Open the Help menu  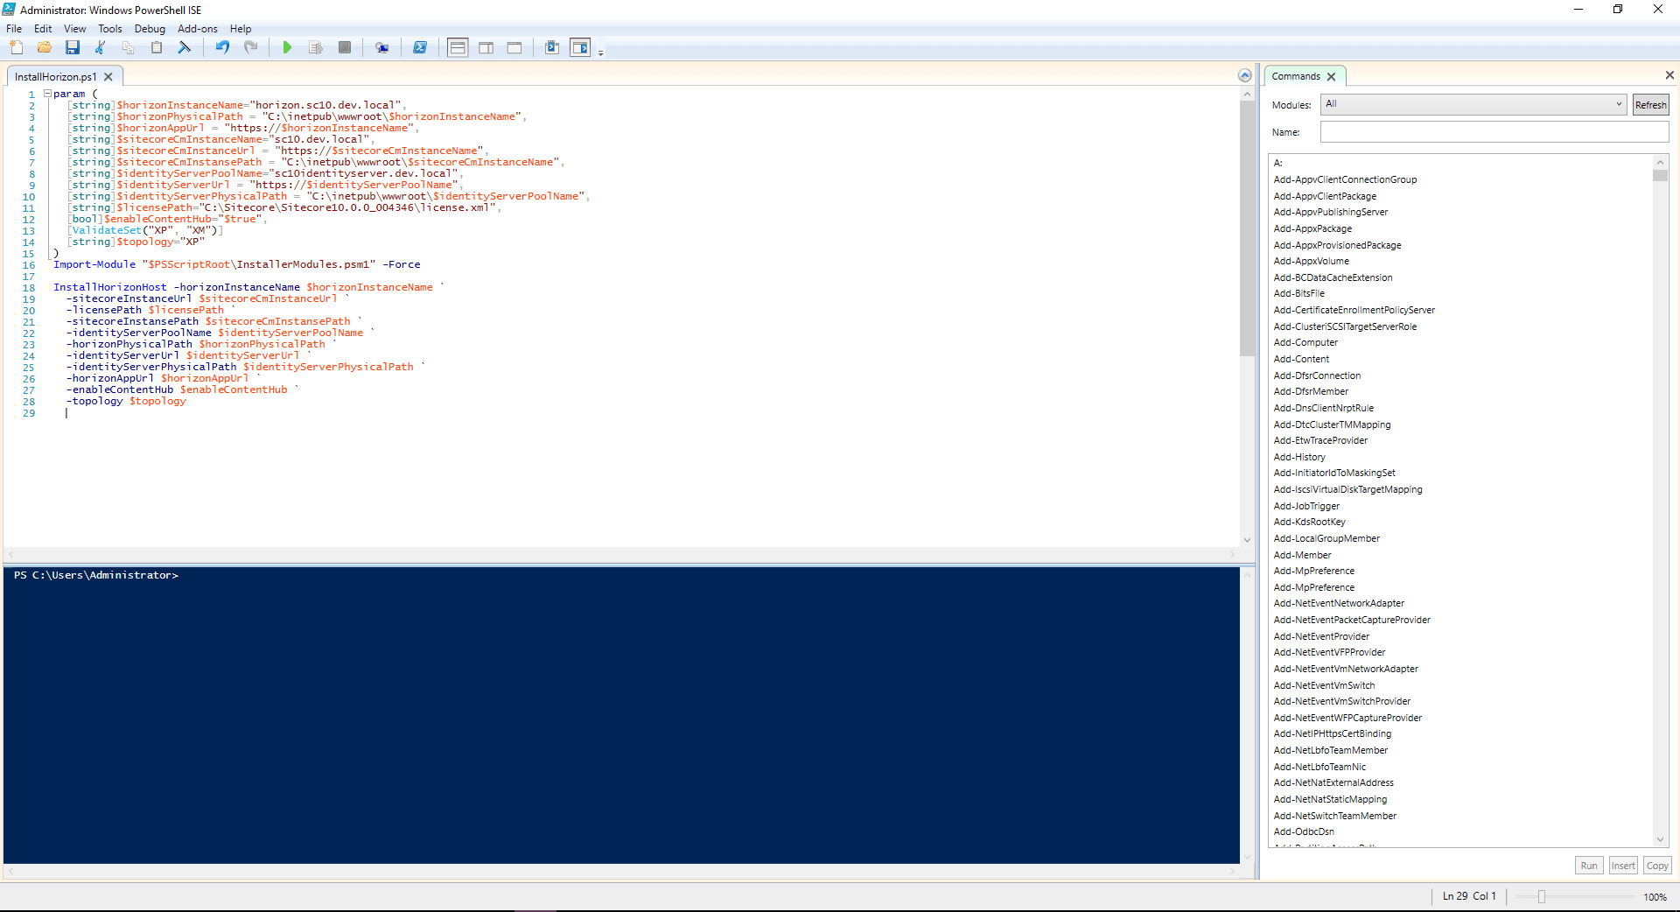[x=241, y=28]
